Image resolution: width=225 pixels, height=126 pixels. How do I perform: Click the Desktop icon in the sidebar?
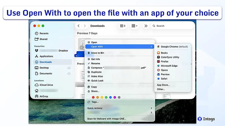pyautogui.click(x=36, y=68)
